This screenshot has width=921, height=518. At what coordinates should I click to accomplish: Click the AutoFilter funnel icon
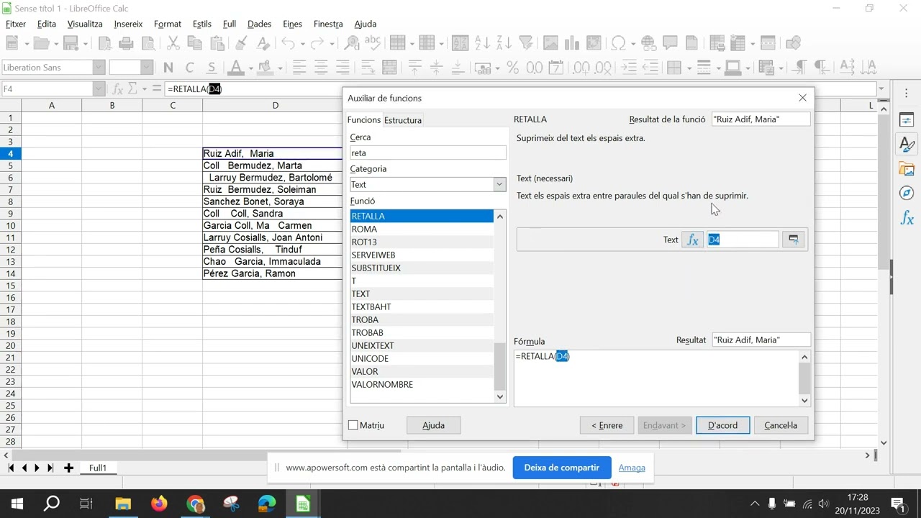tap(526, 43)
